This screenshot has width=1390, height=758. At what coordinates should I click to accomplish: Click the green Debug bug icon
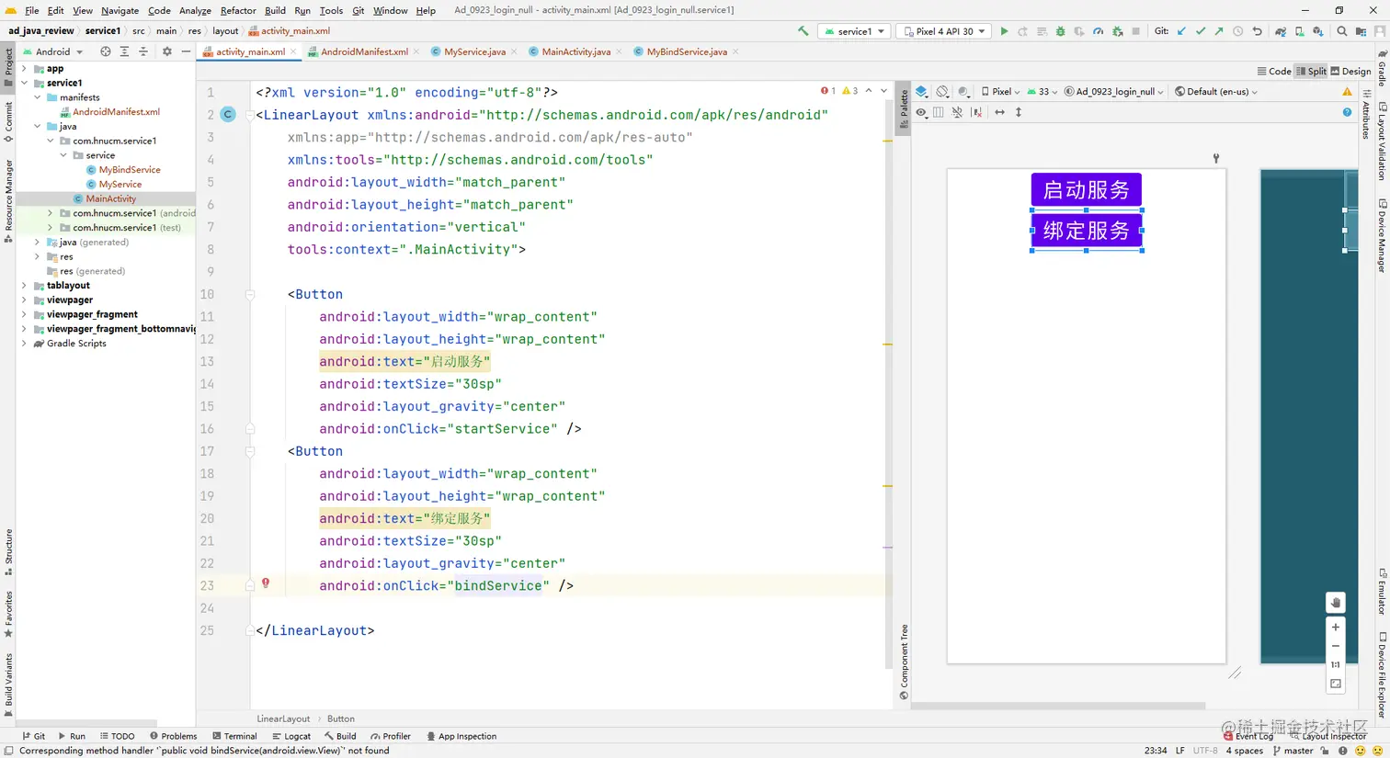1060,31
